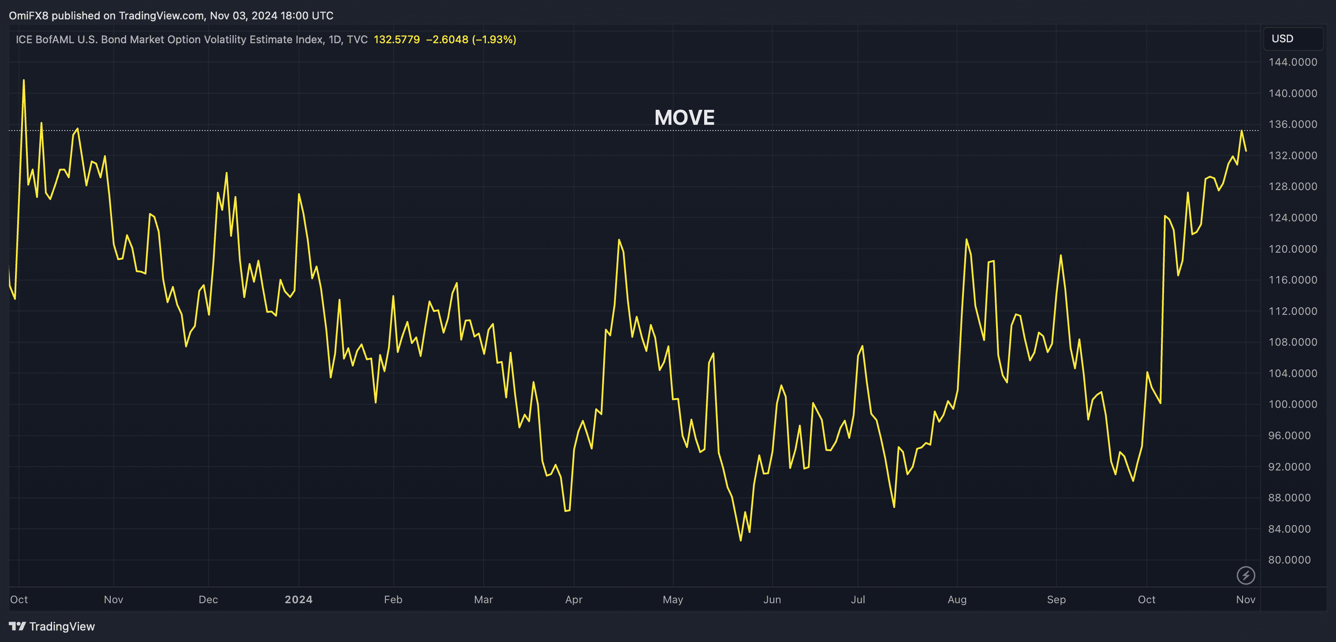This screenshot has width=1336, height=642.
Task: Click the −2.6048 change value
Action: 447,39
